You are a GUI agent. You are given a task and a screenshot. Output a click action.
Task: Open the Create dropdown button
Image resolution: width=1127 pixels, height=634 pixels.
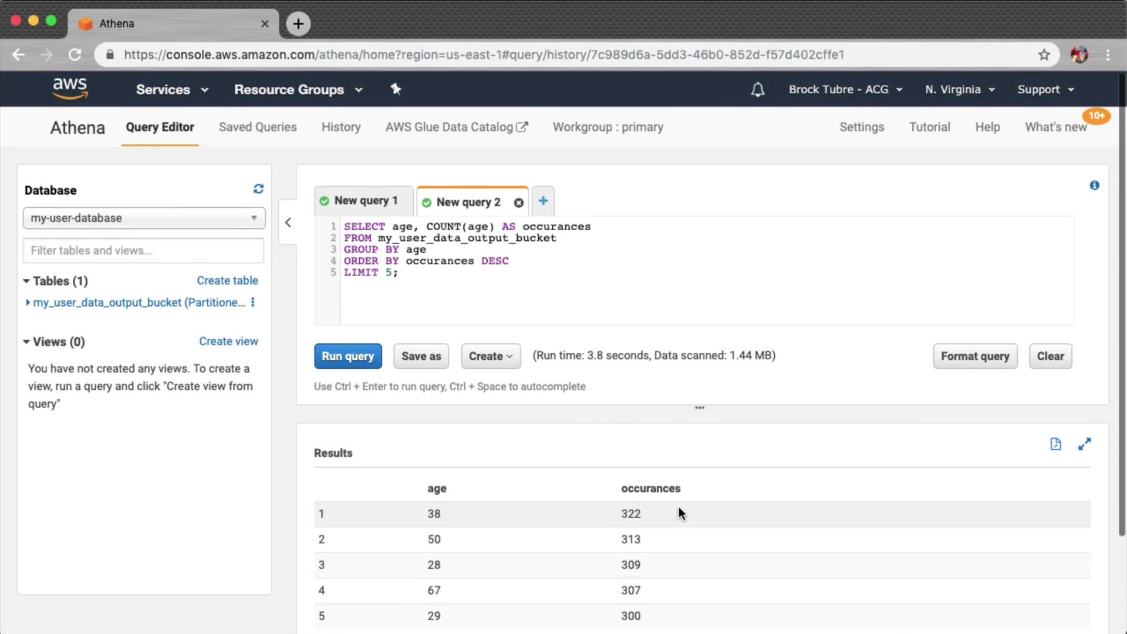tap(491, 356)
